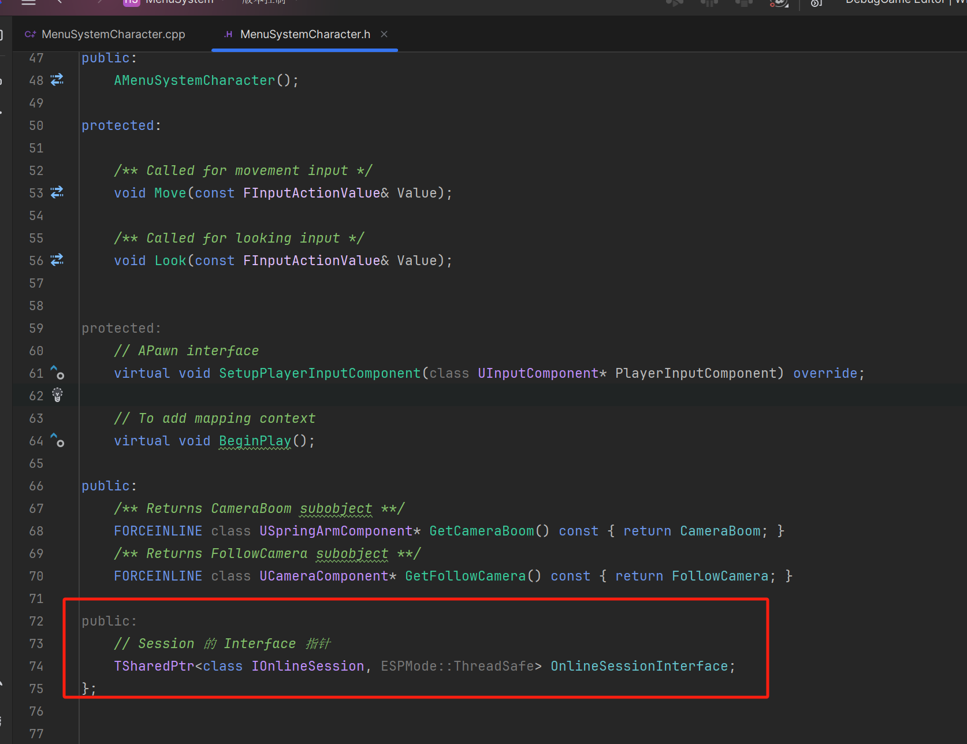Click the ESPMode::ThreadSafe argument

pos(458,666)
